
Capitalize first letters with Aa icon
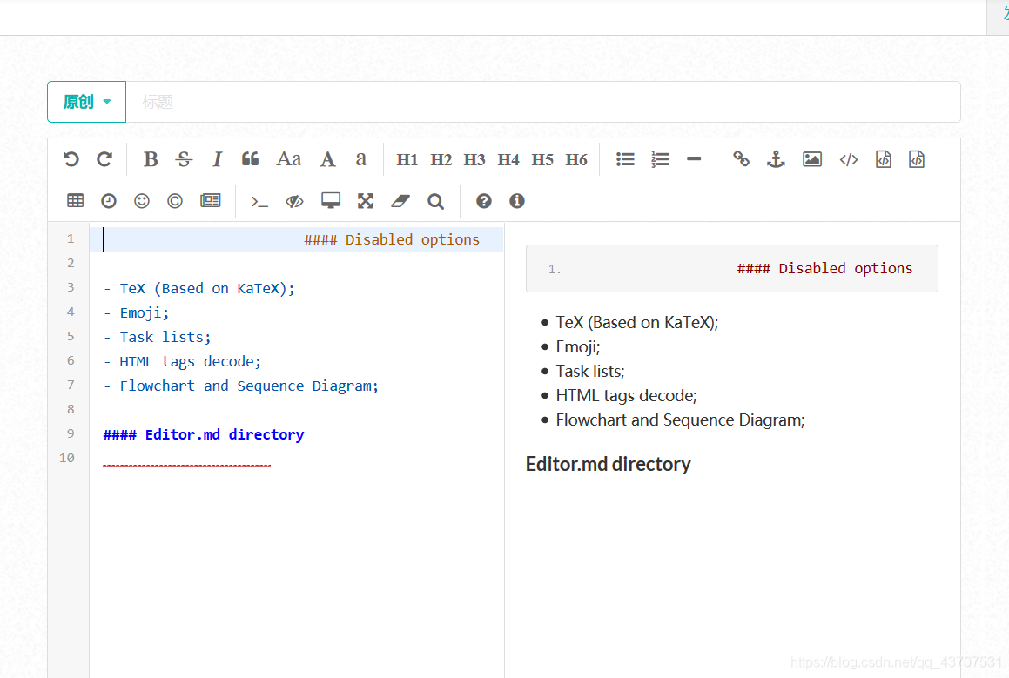click(289, 159)
